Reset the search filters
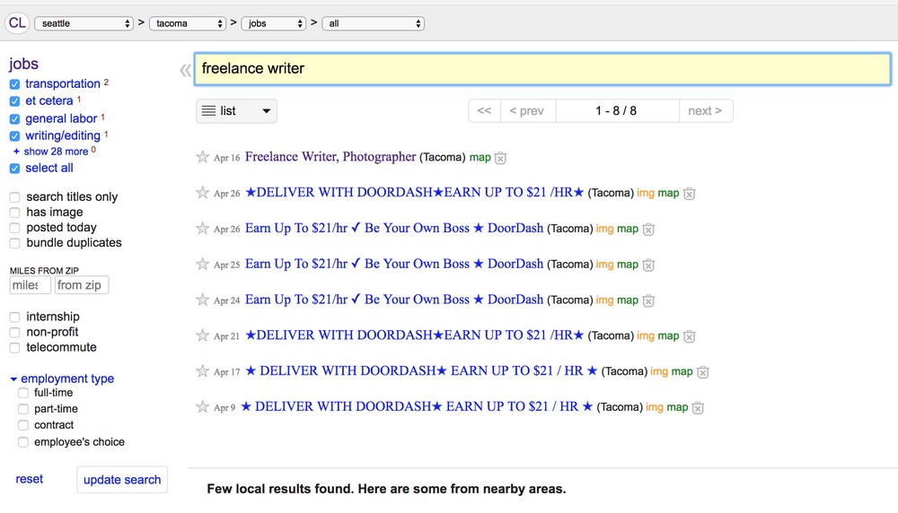 (x=30, y=479)
